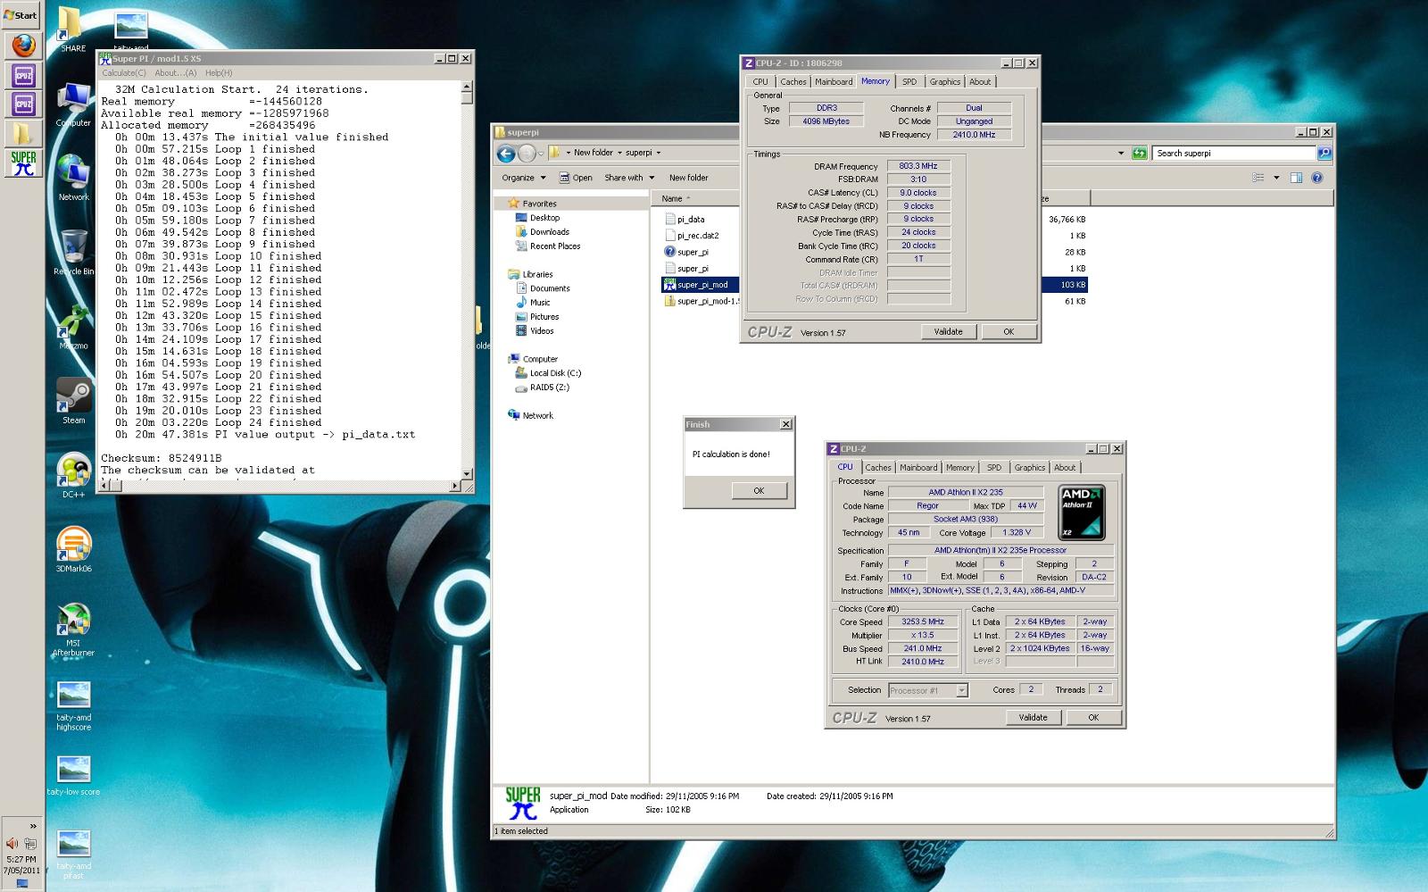1428x892 pixels.
Task: Open taity-low score image on desktop
Action: (73, 775)
